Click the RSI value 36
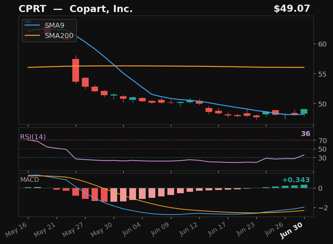Viewport: 333px width, 244px height. [306, 134]
